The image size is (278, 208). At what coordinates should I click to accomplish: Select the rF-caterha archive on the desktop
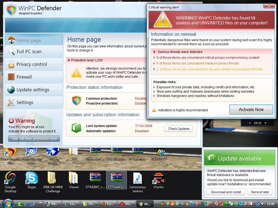click(138, 155)
